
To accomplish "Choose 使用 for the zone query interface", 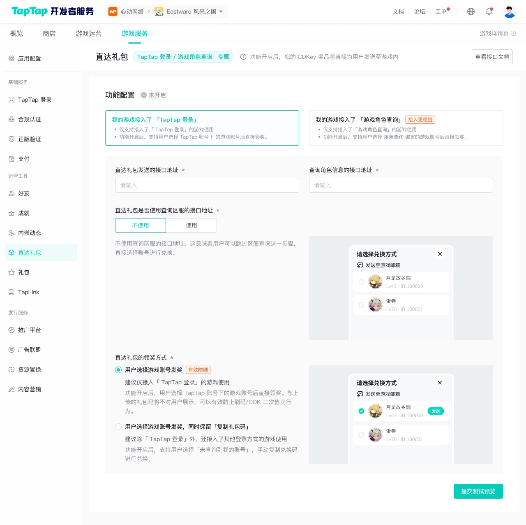I will (x=191, y=225).
